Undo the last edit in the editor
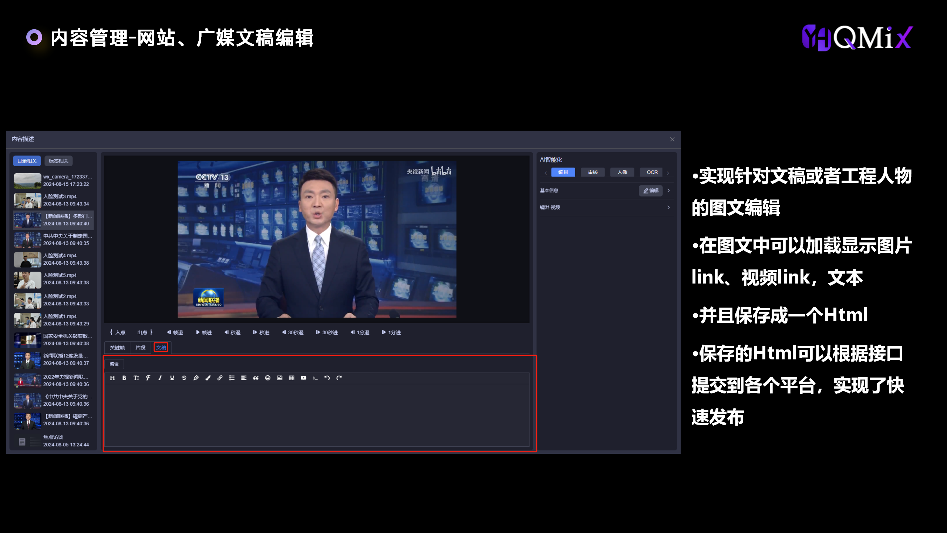947x533 pixels. pyautogui.click(x=327, y=378)
